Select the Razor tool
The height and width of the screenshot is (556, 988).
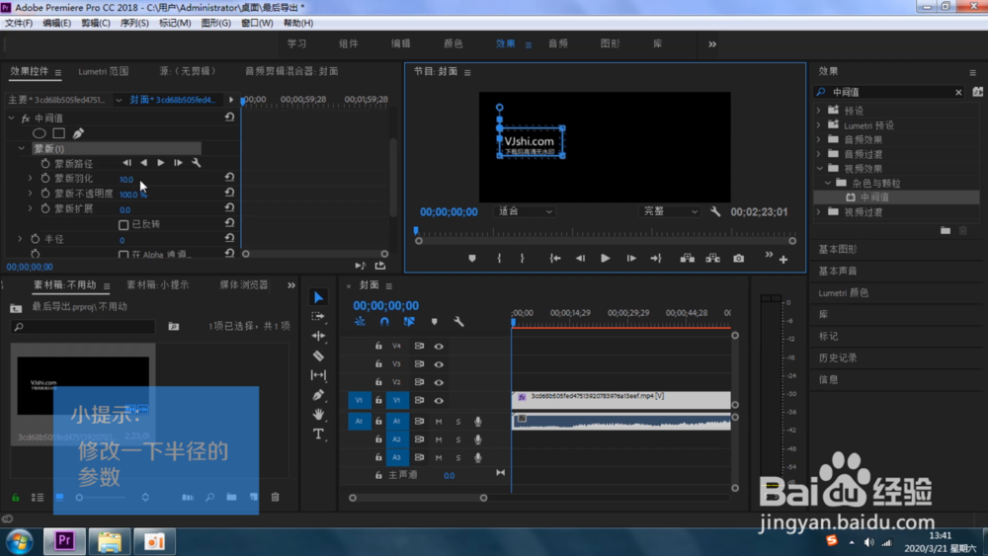pyautogui.click(x=319, y=356)
